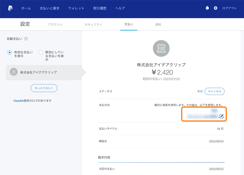244x175 pixels.
Task: Select 有効な支払いを表示 radio button
Action: [10, 52]
